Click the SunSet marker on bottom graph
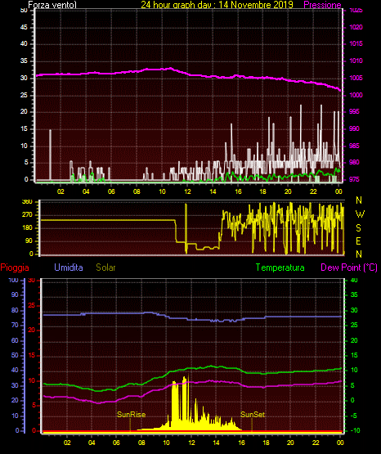The height and width of the screenshot is (454, 381). pos(253,415)
